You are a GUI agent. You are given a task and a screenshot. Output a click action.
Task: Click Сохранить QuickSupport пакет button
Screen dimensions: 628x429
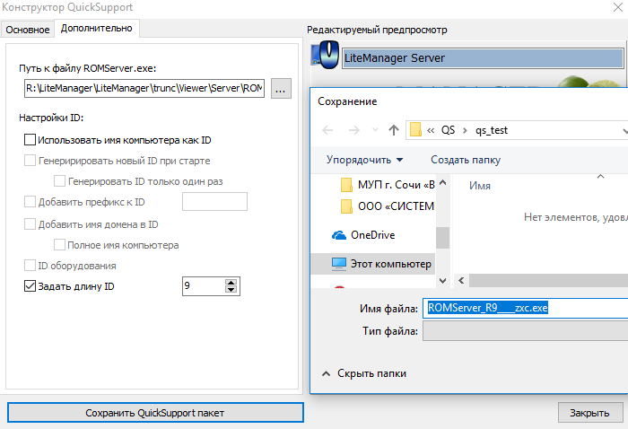coord(155,413)
